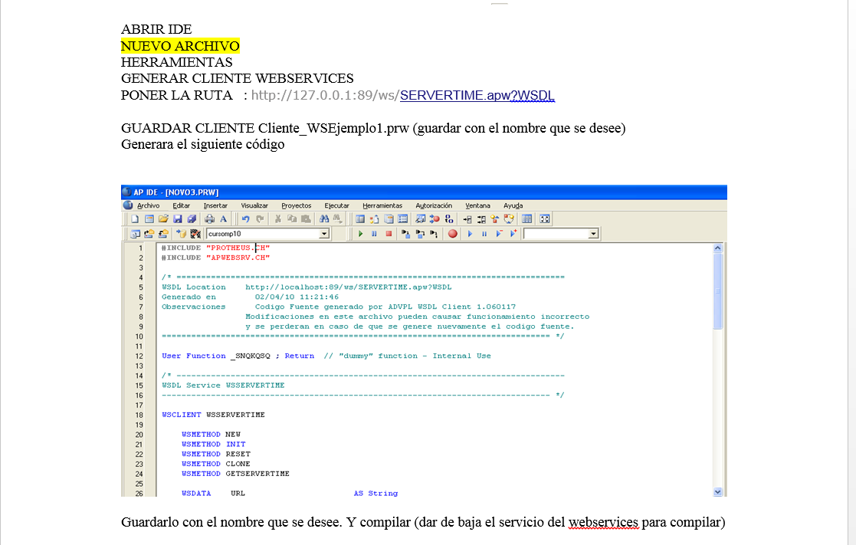Click the '0 to 0' numbering icon
This screenshot has width=856, height=545.
coord(449,219)
